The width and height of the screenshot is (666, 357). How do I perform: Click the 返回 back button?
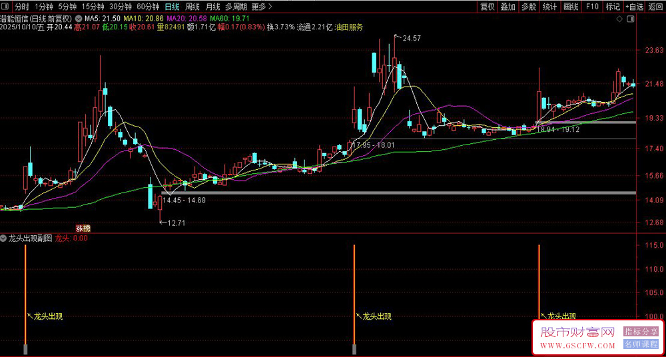pos(655,7)
